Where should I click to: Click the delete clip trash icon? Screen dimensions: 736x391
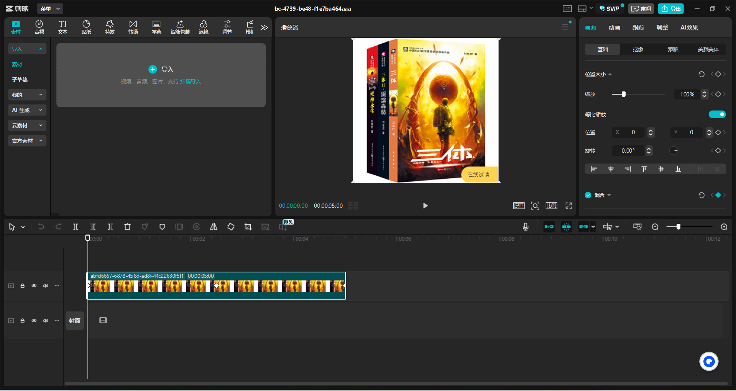127,227
